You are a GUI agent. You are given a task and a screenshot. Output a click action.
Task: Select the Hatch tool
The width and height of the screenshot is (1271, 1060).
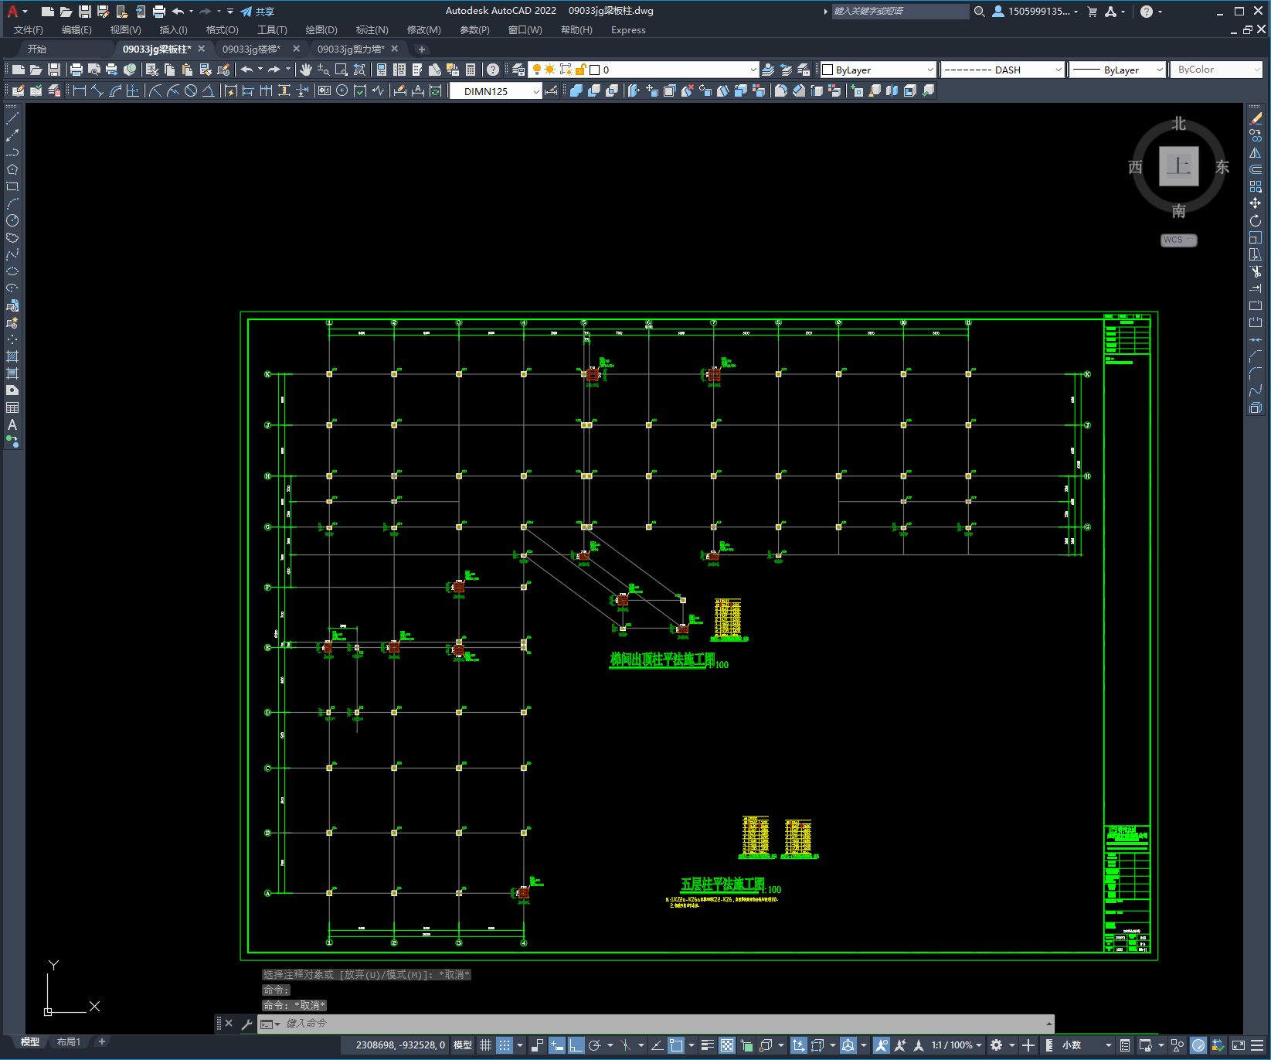pyautogui.click(x=12, y=356)
